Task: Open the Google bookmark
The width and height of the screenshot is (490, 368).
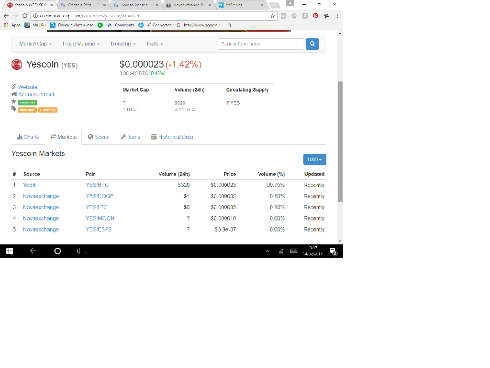Action: coord(199,25)
